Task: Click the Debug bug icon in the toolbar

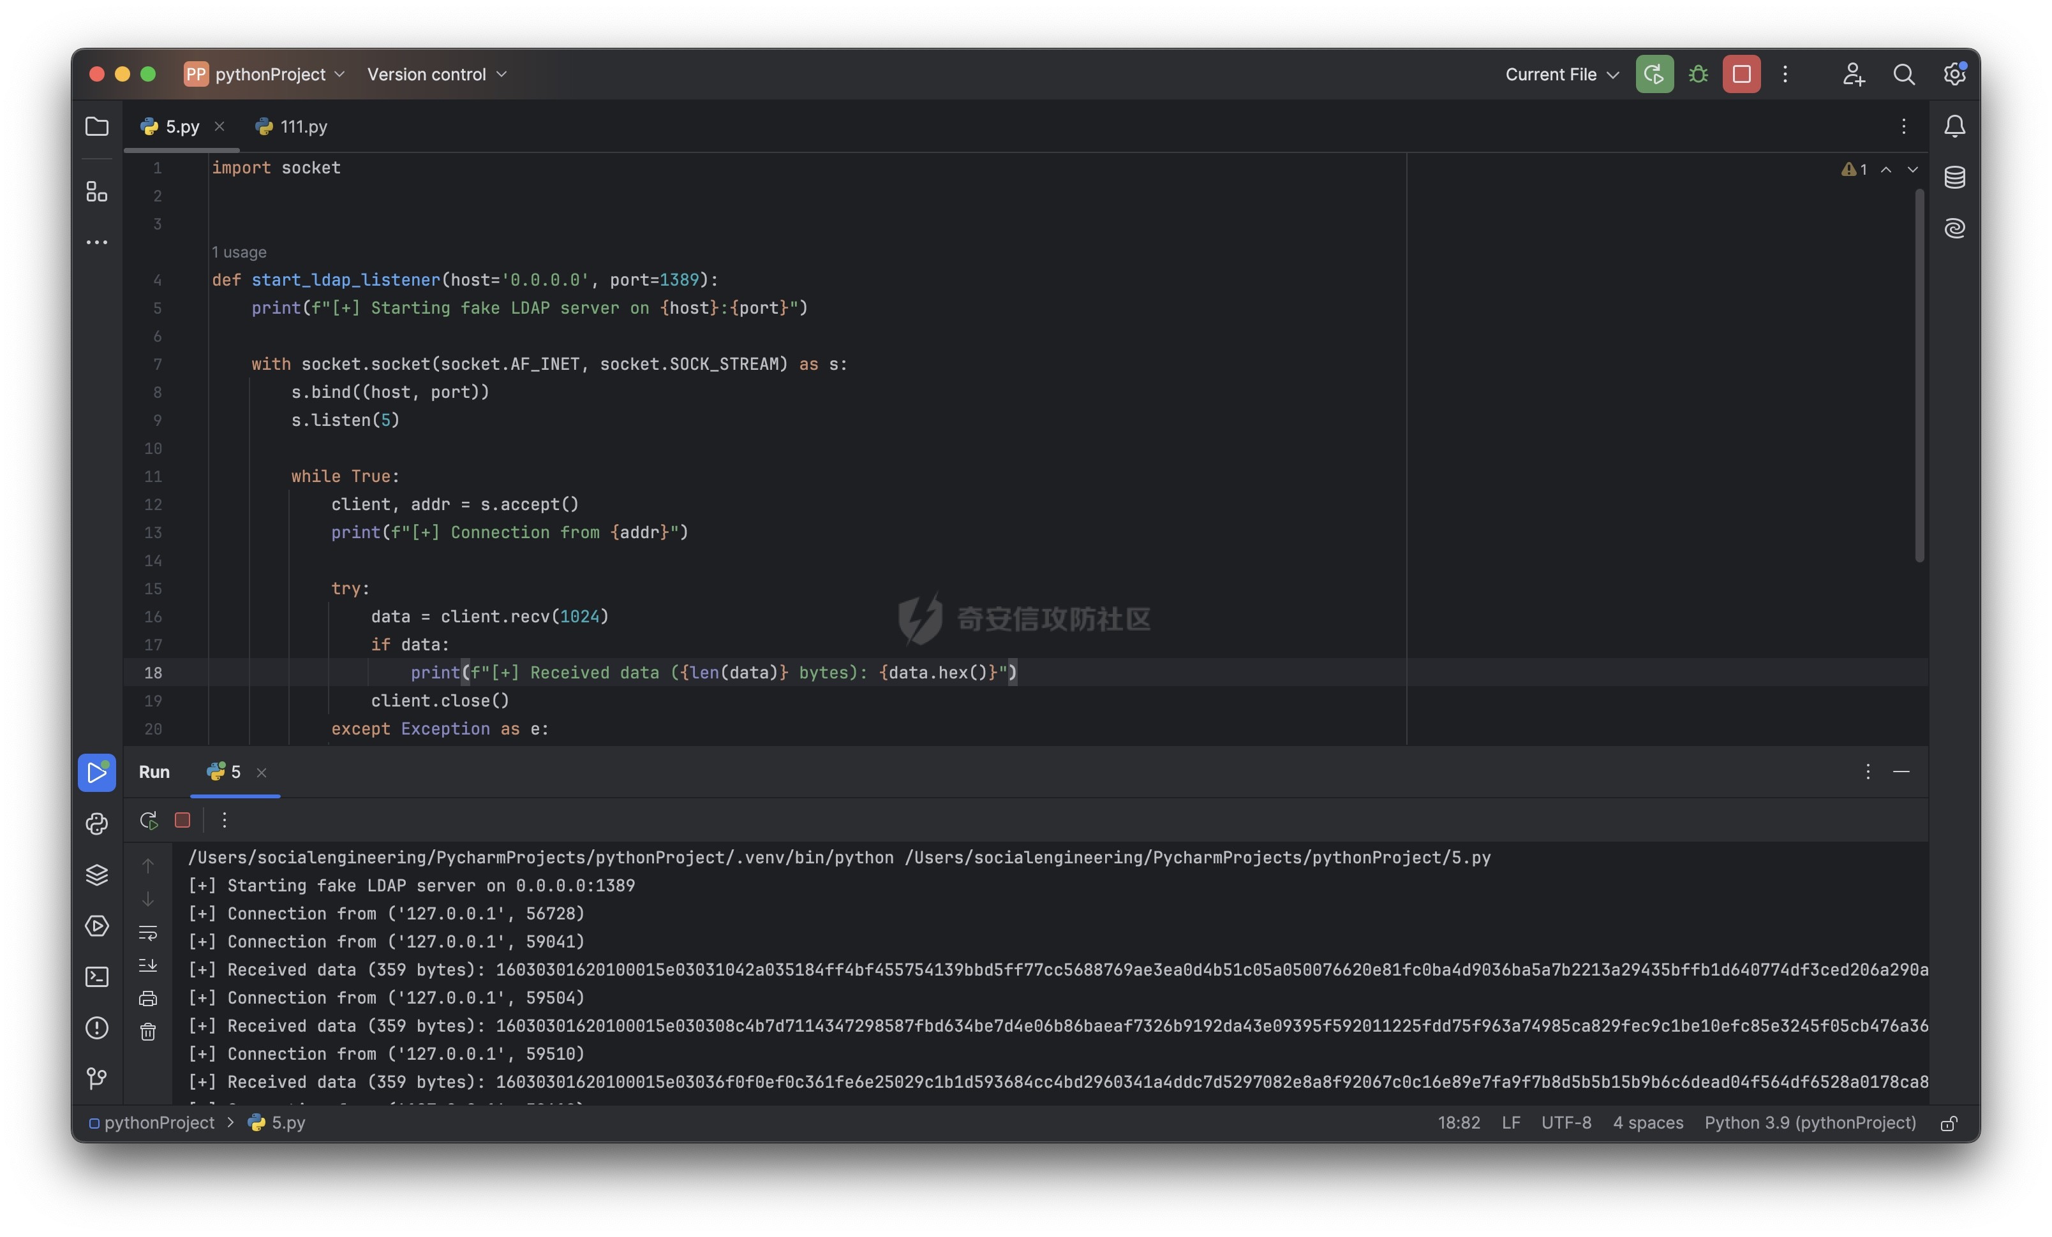Action: pos(1698,74)
